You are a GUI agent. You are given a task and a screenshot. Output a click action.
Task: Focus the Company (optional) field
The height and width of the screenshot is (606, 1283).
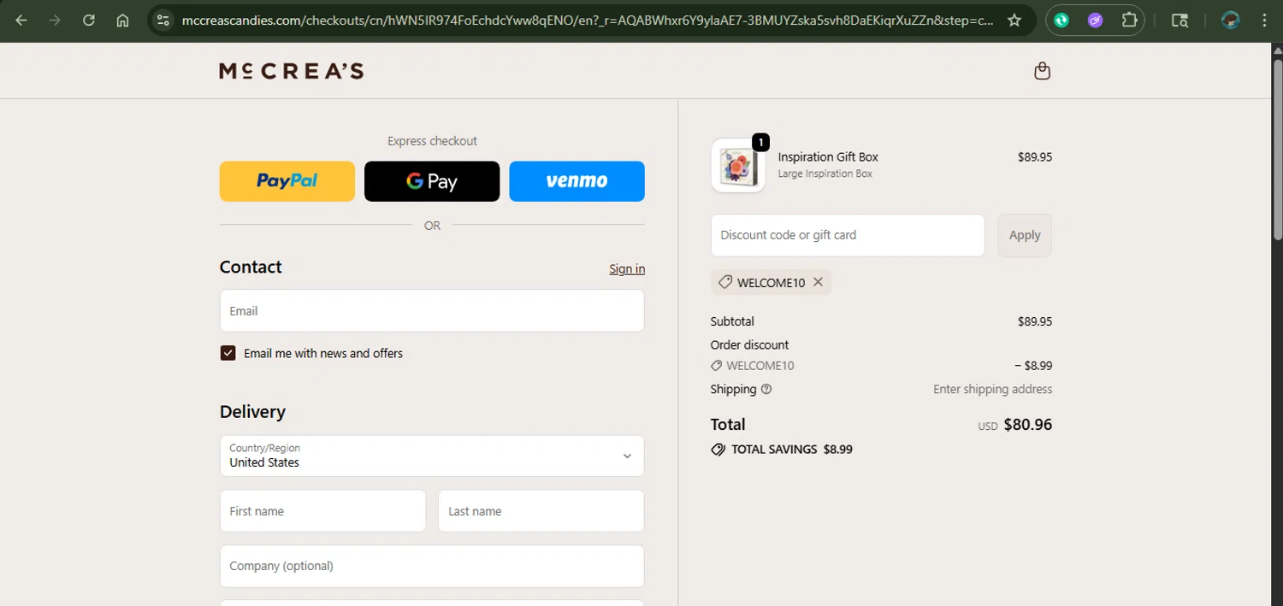point(432,566)
